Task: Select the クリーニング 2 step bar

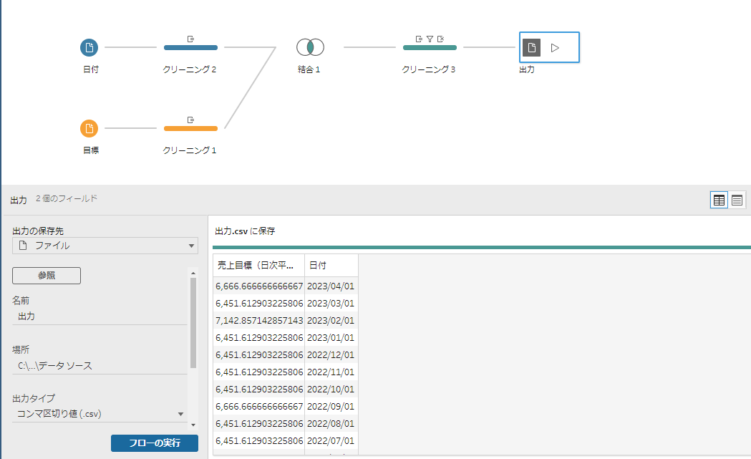Action: click(190, 48)
